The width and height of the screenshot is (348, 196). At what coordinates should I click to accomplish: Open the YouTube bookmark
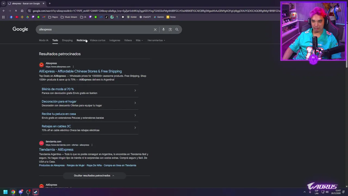click(x=17, y=17)
